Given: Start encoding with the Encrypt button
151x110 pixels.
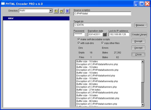Looking at the screenshot, I should (x=138, y=41).
